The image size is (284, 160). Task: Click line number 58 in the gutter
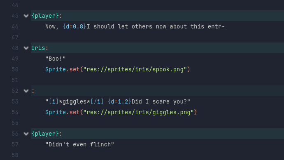click(15, 155)
